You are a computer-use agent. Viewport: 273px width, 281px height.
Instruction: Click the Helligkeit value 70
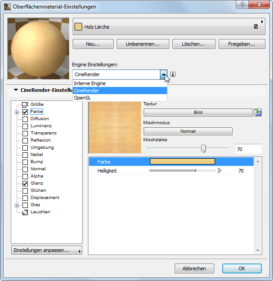point(241,171)
